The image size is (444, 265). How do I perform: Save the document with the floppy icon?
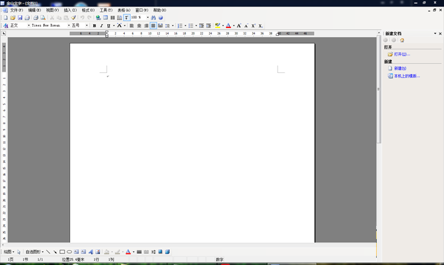(20, 18)
